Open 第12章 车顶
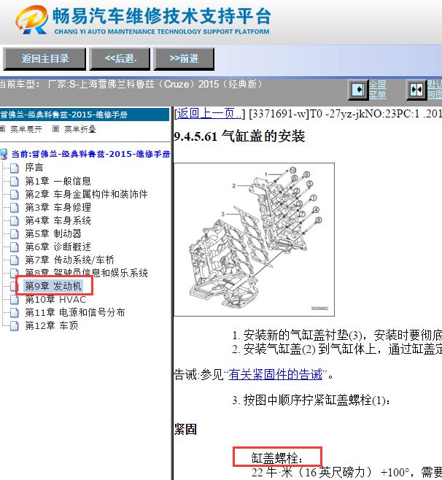The height and width of the screenshot is (480, 442). (52, 325)
